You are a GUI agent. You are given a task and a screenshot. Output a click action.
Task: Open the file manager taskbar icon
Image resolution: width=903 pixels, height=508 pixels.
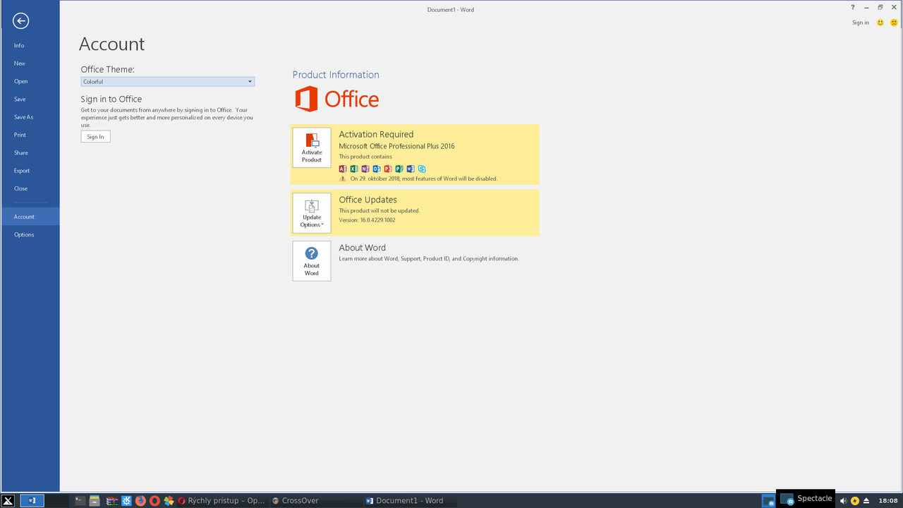[x=95, y=501]
